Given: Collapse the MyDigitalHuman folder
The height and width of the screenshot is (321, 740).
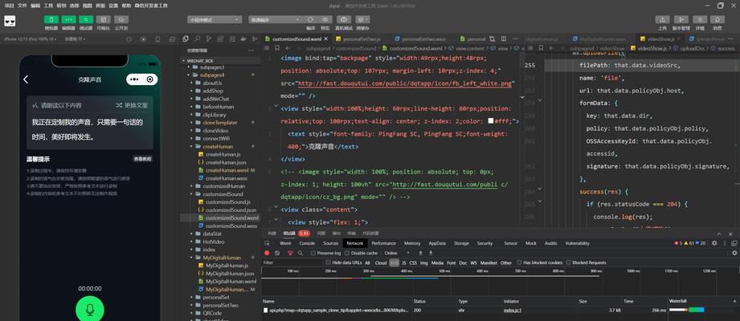Looking at the screenshot, I should pos(221,258).
